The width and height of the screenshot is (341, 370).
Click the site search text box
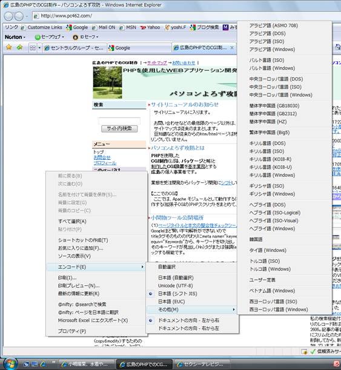click(x=119, y=121)
